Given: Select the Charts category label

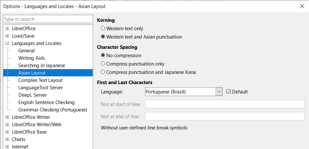Looking at the screenshot, I should (x=18, y=139).
